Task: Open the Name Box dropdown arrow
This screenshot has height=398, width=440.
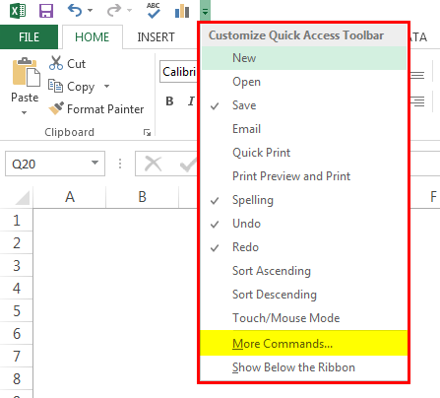Action: click(94, 163)
